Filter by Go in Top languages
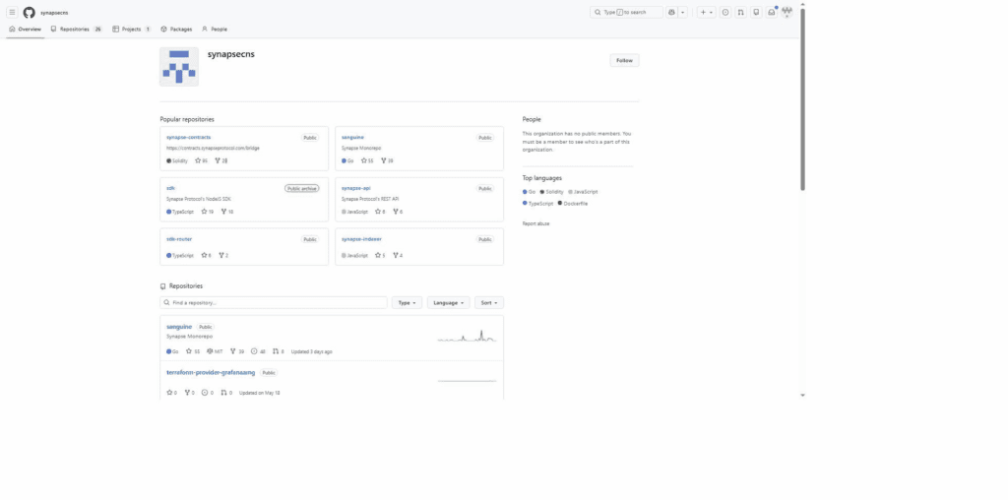 pyautogui.click(x=529, y=192)
